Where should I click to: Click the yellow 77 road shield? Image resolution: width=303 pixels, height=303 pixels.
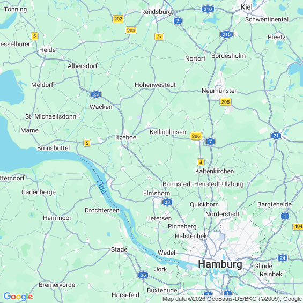point(159,36)
